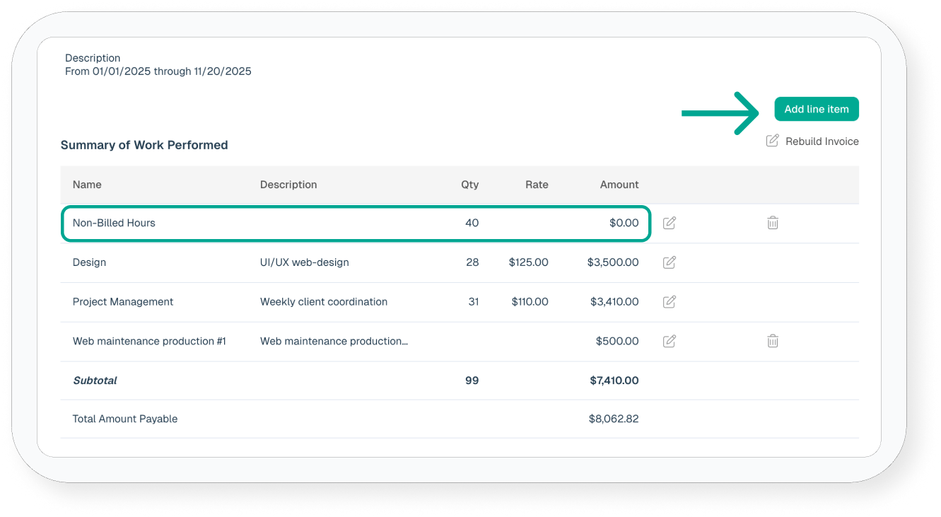Click the Rebuild Invoice pencil icon
The width and height of the screenshot is (941, 517).
tap(773, 141)
